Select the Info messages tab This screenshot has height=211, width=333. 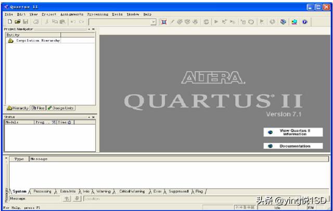86,191
